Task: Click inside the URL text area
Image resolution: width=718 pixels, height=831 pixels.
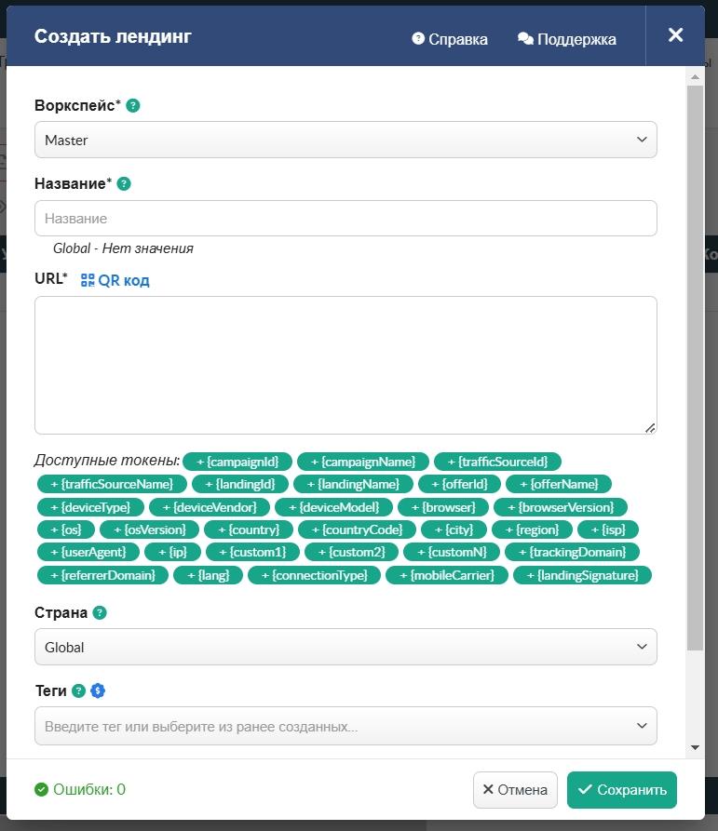Action: click(345, 365)
